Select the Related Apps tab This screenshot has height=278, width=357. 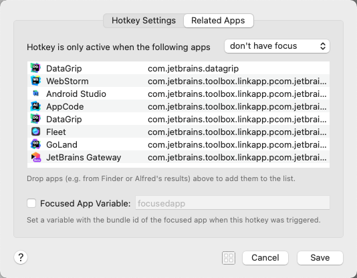[219, 21]
